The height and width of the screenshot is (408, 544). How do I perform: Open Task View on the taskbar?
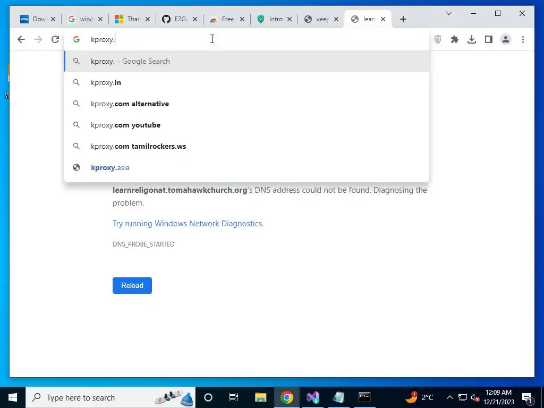pyautogui.click(x=234, y=397)
